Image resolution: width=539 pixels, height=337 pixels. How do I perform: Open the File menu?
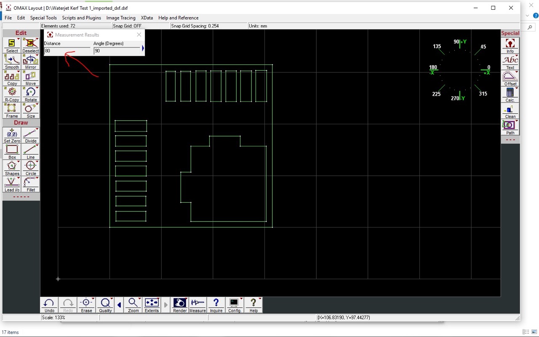tap(8, 18)
